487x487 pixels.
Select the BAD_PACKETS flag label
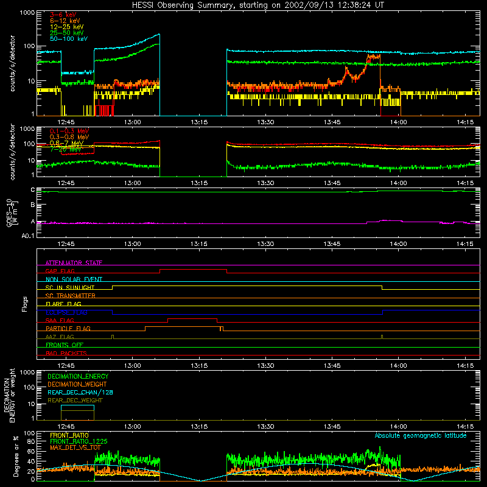(x=66, y=353)
